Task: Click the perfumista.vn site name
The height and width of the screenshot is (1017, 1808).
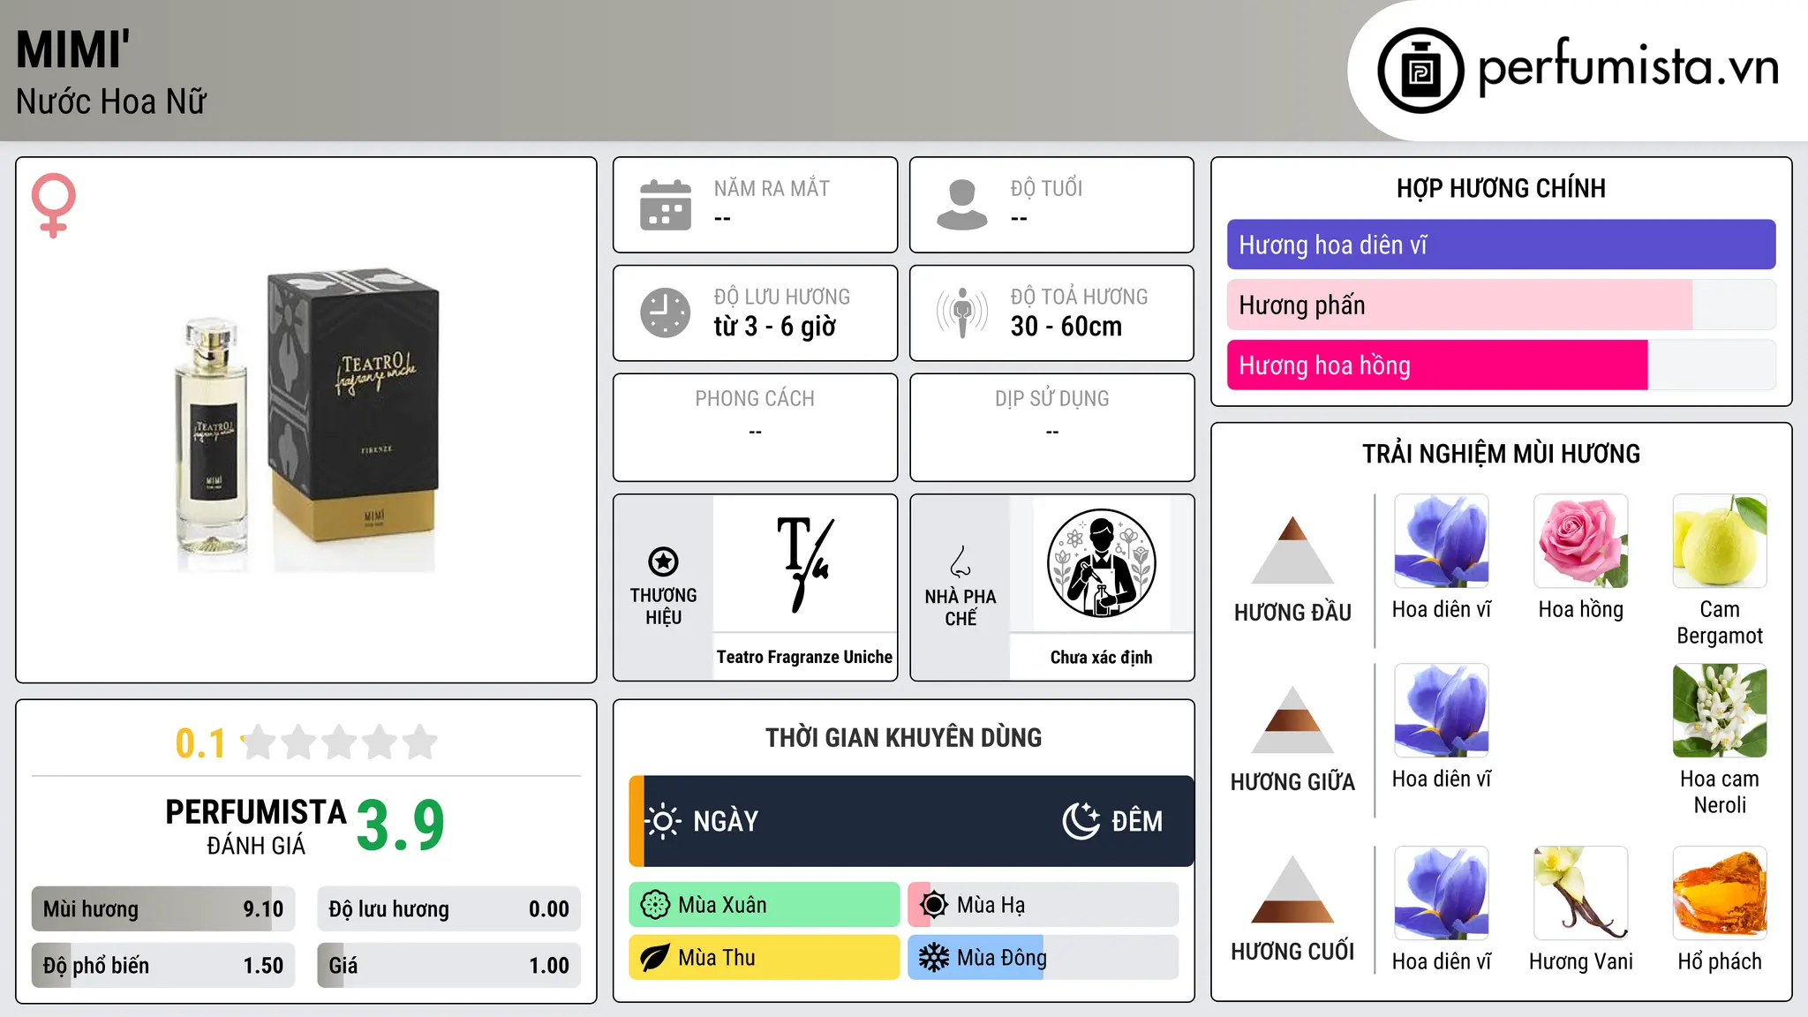Action: 1629,66
